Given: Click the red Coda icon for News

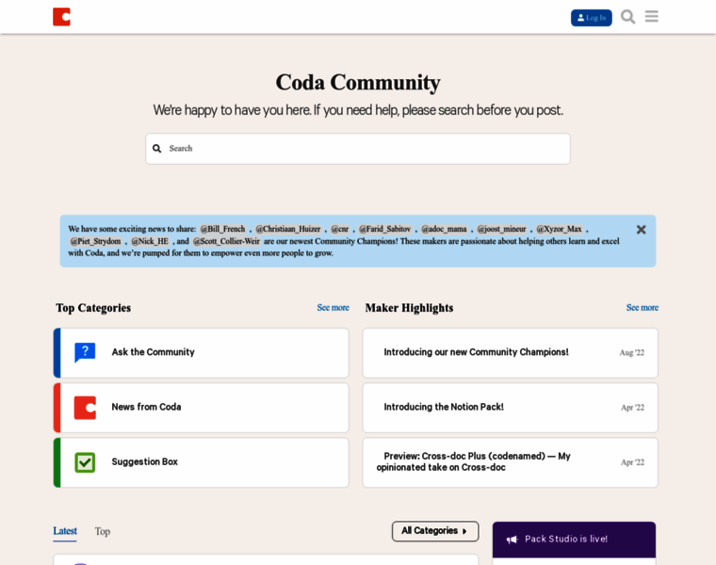Looking at the screenshot, I should (x=85, y=408).
